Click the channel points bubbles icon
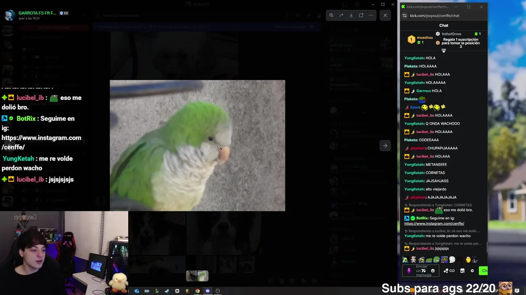Image resolution: width=526 pixels, height=295 pixels. [x=446, y=271]
